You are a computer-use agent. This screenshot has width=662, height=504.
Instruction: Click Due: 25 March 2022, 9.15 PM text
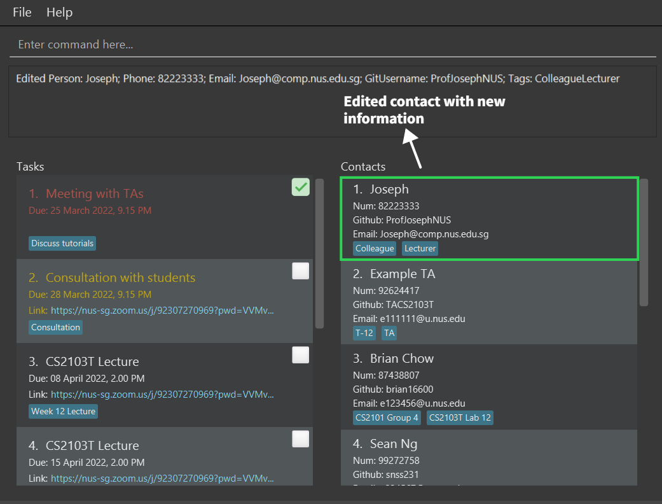click(x=90, y=211)
